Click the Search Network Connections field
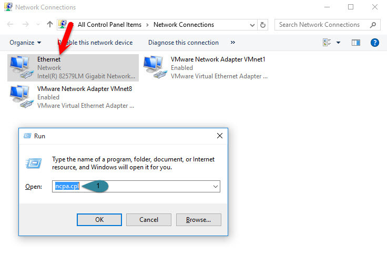387x255 pixels. 321,25
